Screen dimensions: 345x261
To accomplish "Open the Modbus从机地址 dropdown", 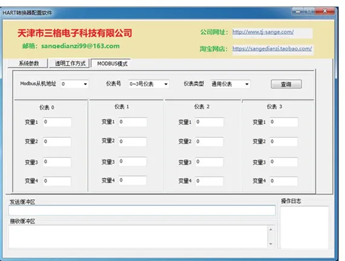I will (x=74, y=84).
